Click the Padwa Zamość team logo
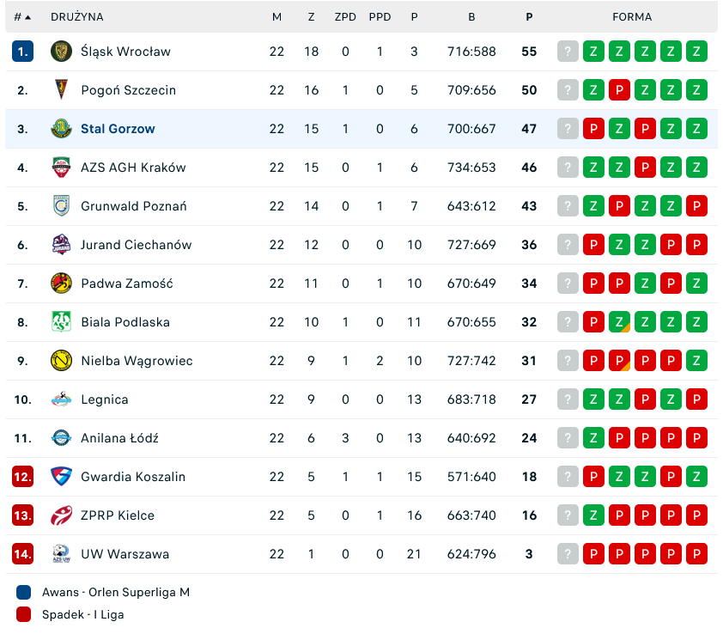Image resolution: width=723 pixels, height=634 pixels. tap(61, 283)
